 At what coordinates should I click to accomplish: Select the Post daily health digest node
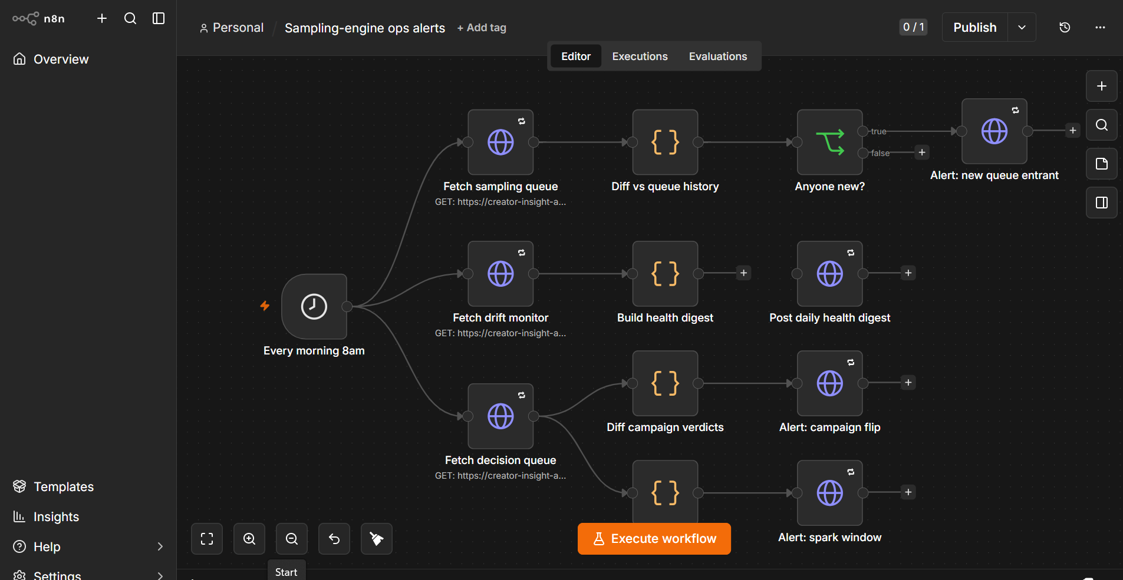coord(829,273)
